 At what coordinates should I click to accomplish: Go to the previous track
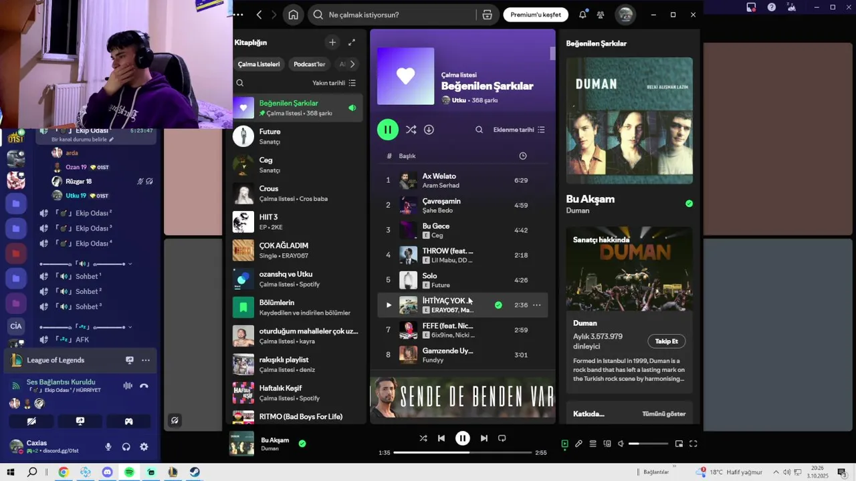click(441, 438)
